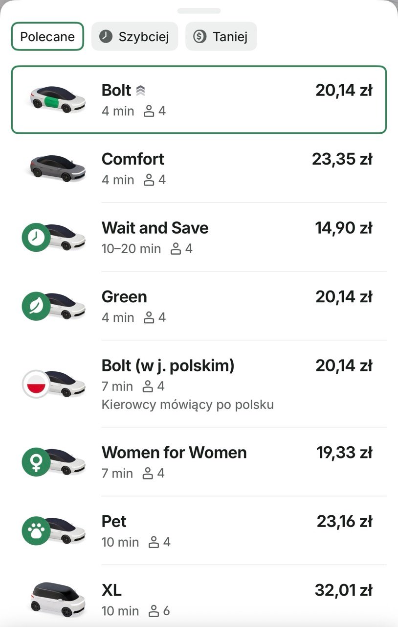398x627 pixels.
Task: Tap the drag handle at sheet top
Action: tap(199, 11)
